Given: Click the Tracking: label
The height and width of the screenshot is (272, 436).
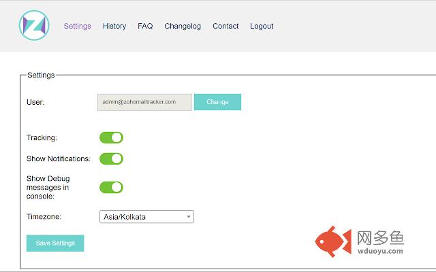Looking at the screenshot, I should tap(42, 137).
